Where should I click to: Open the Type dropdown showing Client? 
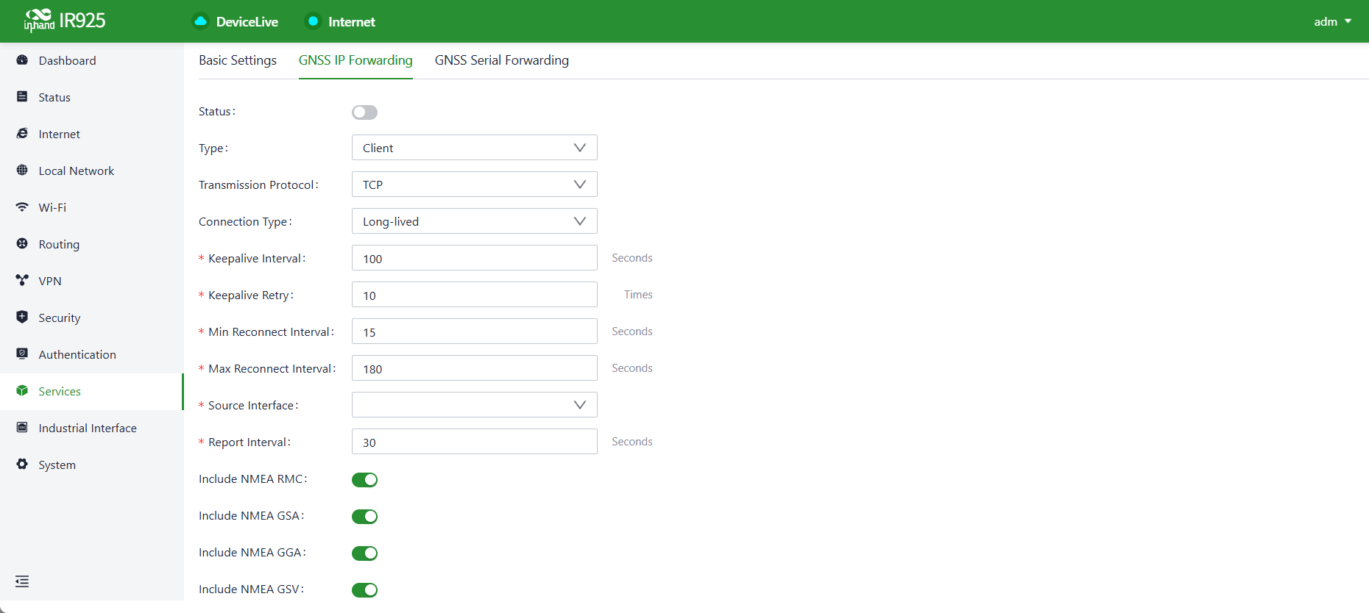coord(475,148)
